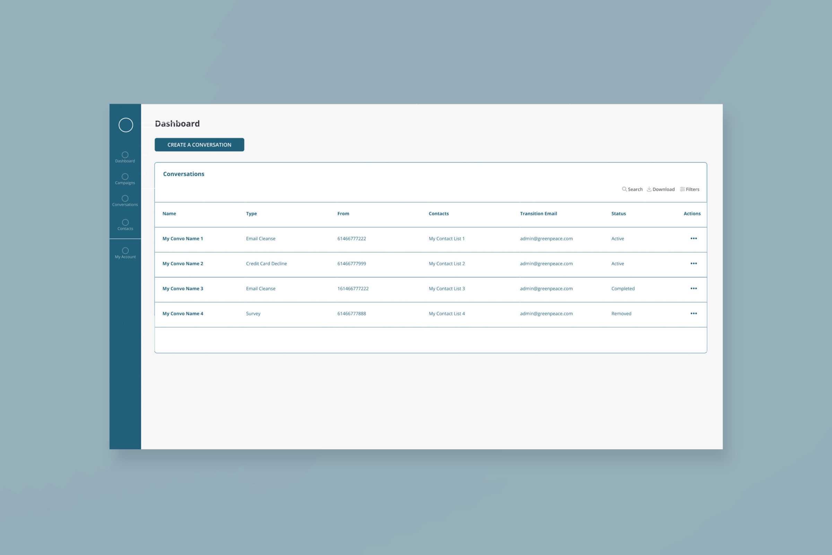The height and width of the screenshot is (555, 832).
Task: Sort by the Name column header
Action: click(x=169, y=213)
